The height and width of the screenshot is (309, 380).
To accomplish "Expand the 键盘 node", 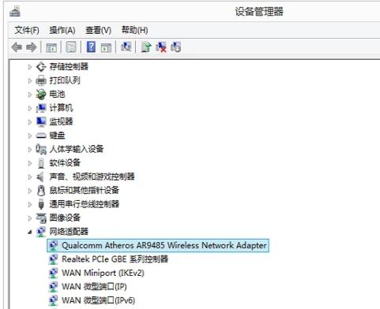I will [29, 136].
